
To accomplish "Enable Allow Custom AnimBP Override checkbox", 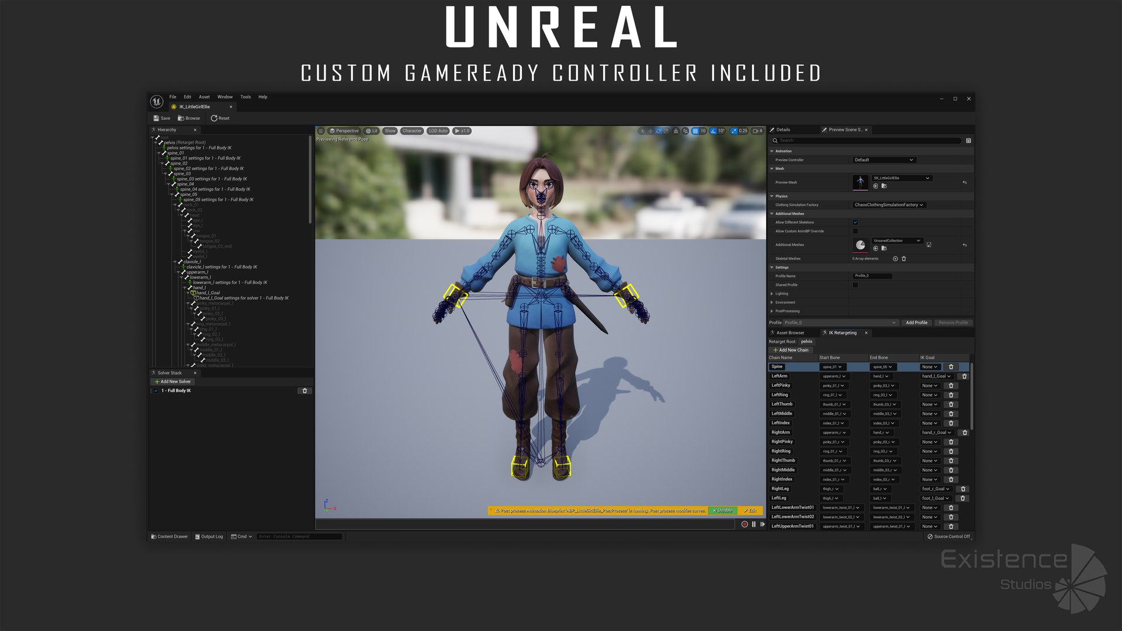I will 855,231.
